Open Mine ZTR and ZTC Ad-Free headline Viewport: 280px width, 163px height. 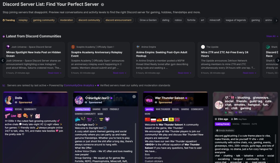[x=225, y=54]
